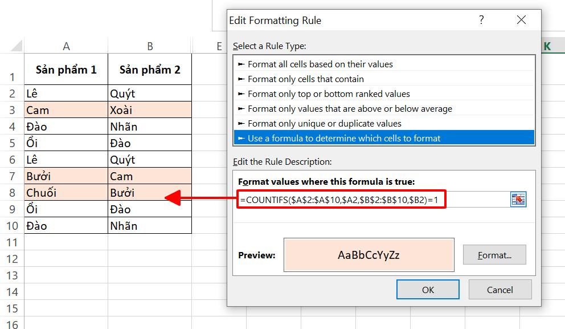
Task: Select cell A7 containing 'Bưởi'
Action: [x=65, y=176]
